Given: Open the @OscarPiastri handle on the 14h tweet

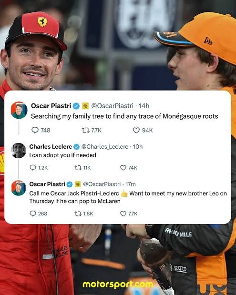Looking at the screenshot, I should pyautogui.click(x=112, y=106).
